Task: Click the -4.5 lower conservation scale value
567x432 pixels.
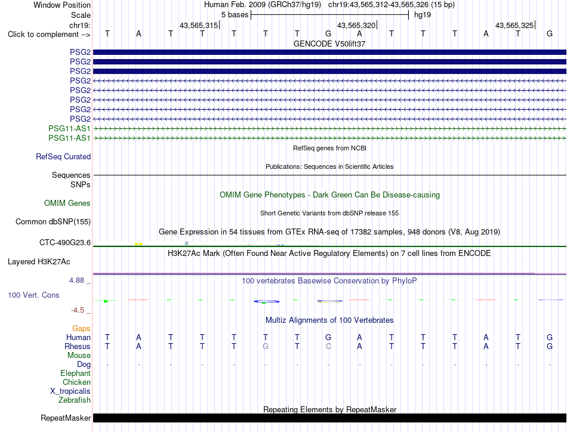Action: (78, 310)
